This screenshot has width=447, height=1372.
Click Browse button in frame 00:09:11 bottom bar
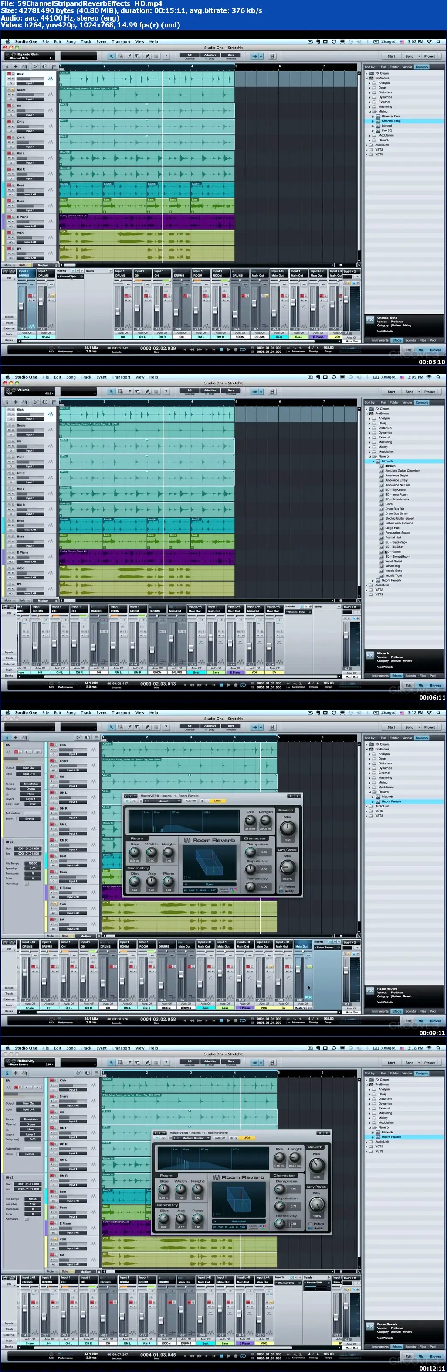pyautogui.click(x=436, y=1021)
